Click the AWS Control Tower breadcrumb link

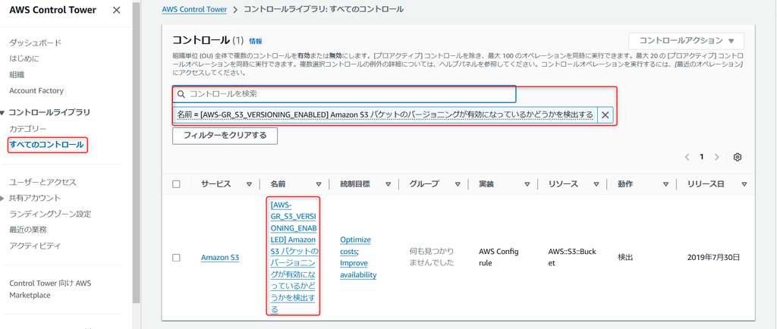[194, 9]
